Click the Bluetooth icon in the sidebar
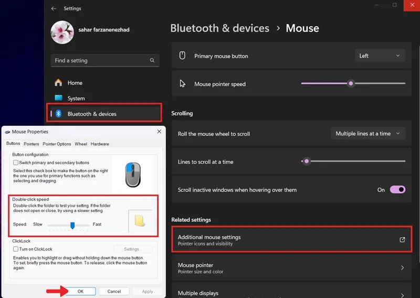420x298 pixels. coord(58,113)
